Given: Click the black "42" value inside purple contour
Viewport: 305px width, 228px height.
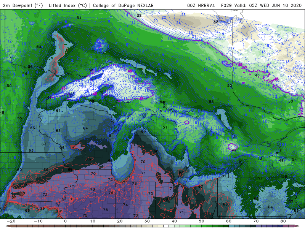Looking at the screenshot, I should [234, 150].
